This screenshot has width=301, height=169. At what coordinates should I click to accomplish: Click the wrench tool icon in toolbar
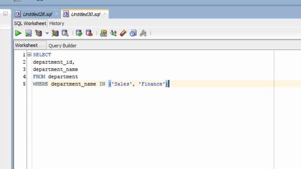(x=143, y=33)
